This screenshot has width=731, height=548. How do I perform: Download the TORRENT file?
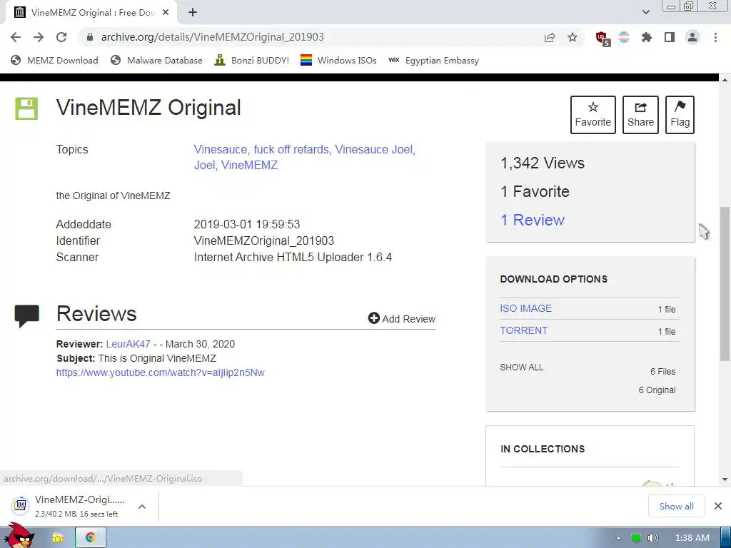coord(523,330)
